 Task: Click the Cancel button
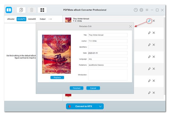93,88
